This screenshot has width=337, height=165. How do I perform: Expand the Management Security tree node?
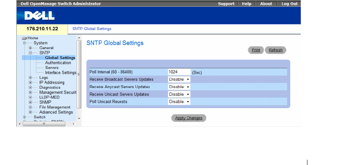click(30, 92)
